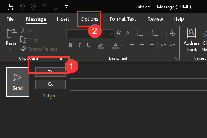This screenshot has width=207, height=138.
Task: Click the Save icon in title bar
Action: 11,7
